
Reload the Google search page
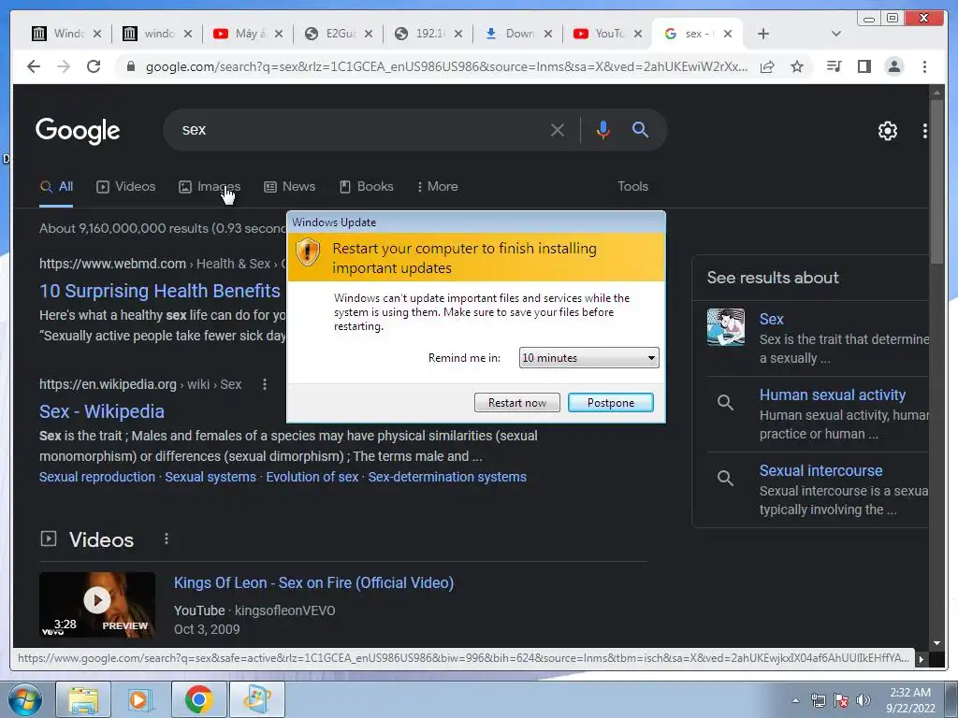tap(94, 66)
